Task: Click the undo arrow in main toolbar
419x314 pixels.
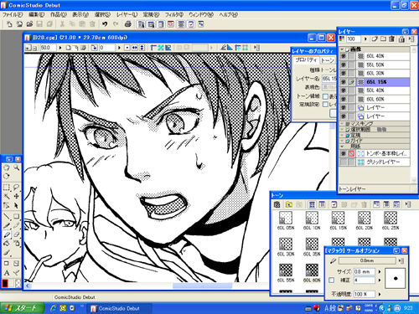Action: [105, 24]
